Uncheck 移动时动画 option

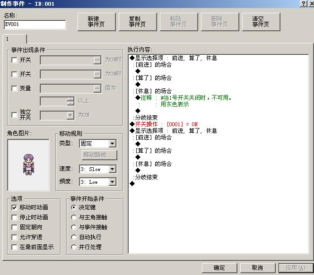point(14,207)
